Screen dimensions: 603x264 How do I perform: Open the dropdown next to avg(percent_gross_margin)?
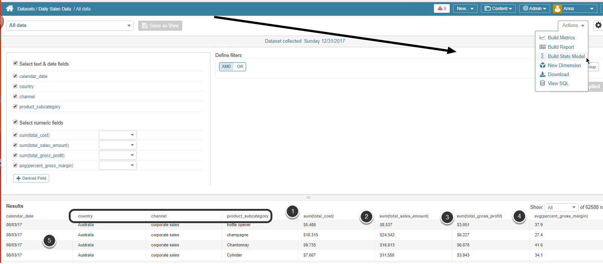point(118,165)
